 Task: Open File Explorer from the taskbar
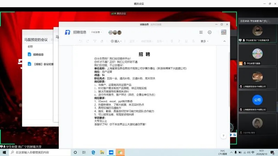coord(102,152)
